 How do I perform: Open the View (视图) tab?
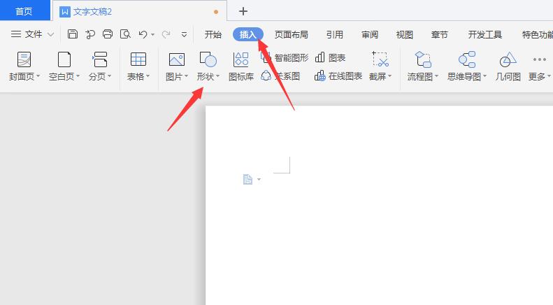pyautogui.click(x=405, y=34)
